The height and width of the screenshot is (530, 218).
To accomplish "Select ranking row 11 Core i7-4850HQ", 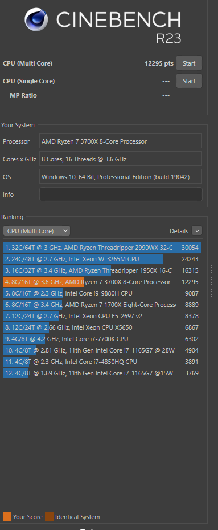I will click(102, 362).
